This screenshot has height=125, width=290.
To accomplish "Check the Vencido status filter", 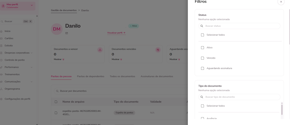I will point(202,58).
